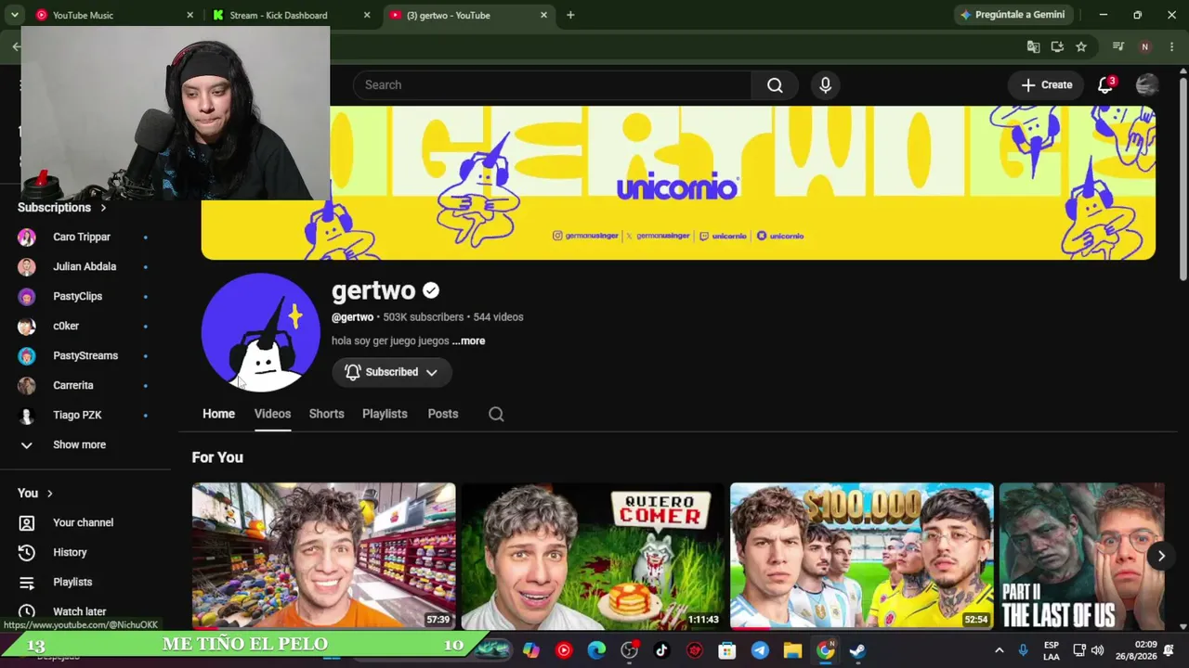Screen dimensions: 1189x668
Task: Bookmark this page with the star icon
Action: pos(1081,46)
